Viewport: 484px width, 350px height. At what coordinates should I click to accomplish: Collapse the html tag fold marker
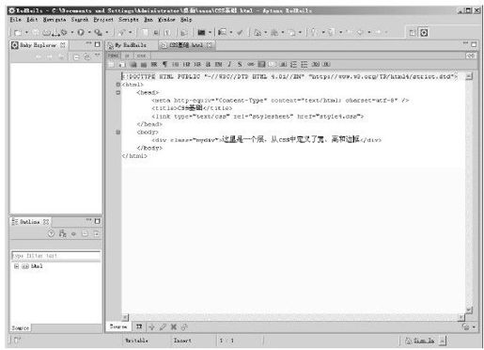coord(118,85)
